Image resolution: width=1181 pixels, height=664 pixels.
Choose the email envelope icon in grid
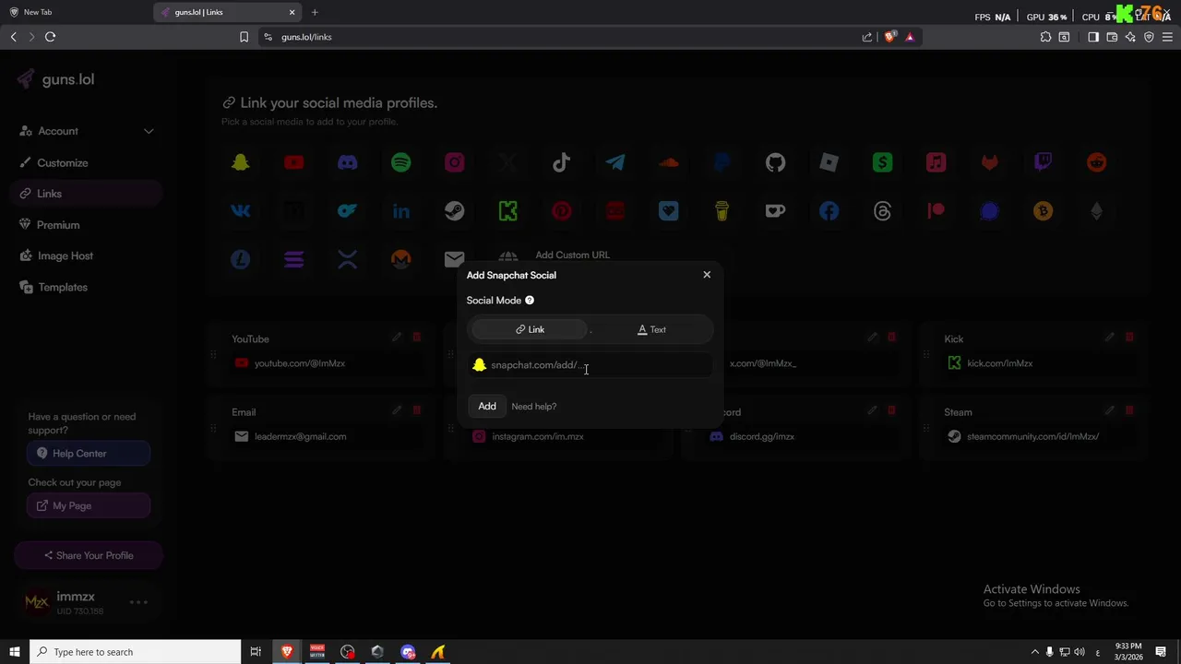click(x=455, y=260)
